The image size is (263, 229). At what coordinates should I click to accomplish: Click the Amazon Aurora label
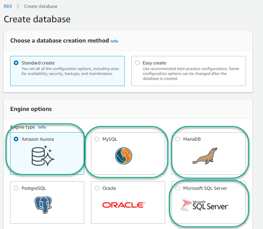38,139
